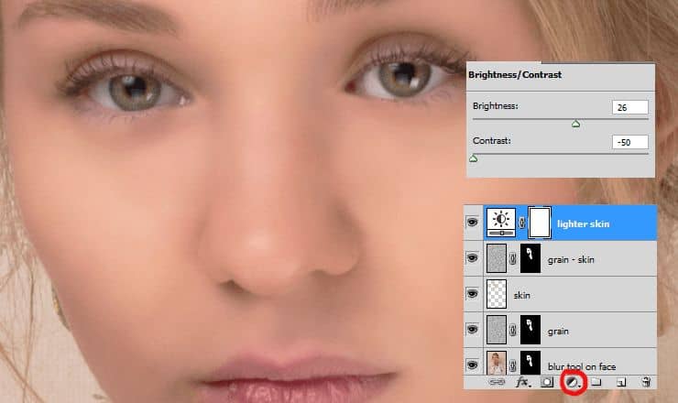The image size is (678, 403).
Task: Click the add layer mask icon
Action: [548, 381]
